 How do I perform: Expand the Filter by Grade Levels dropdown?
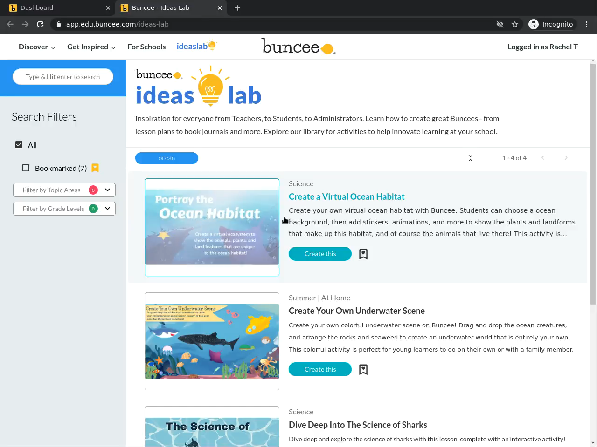[64, 209]
